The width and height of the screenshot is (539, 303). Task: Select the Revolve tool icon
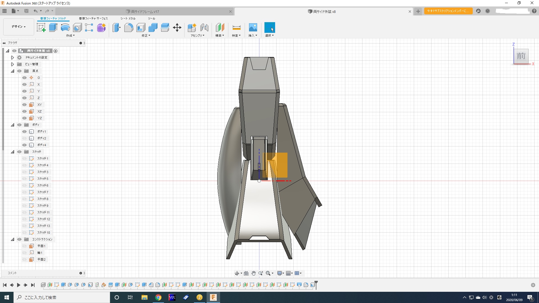point(65,27)
